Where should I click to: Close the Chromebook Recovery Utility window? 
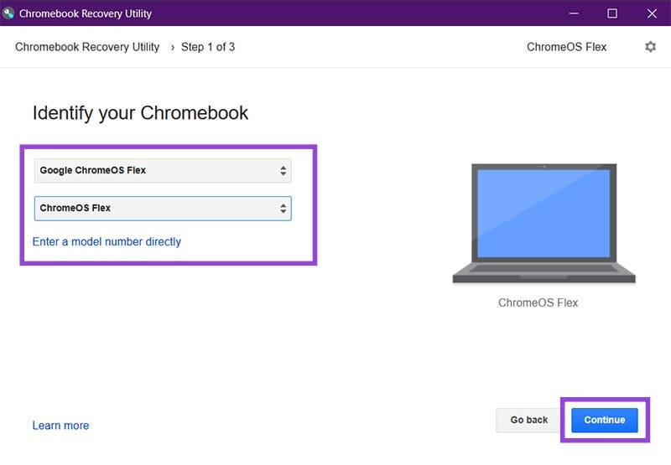tap(652, 13)
